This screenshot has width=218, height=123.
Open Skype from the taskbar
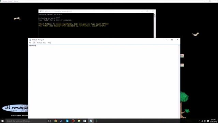pos(67,121)
